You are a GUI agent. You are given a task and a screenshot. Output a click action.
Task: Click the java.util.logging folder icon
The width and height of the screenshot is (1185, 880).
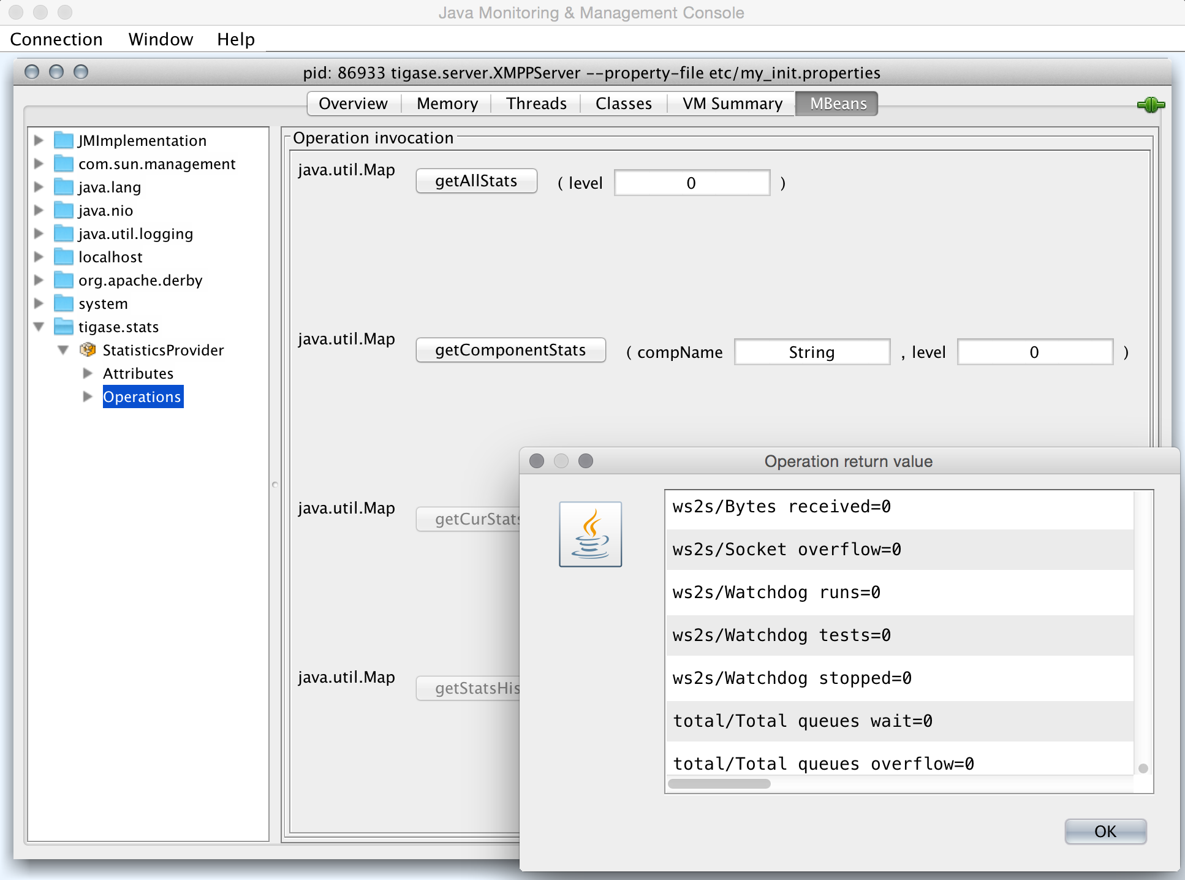coord(64,233)
